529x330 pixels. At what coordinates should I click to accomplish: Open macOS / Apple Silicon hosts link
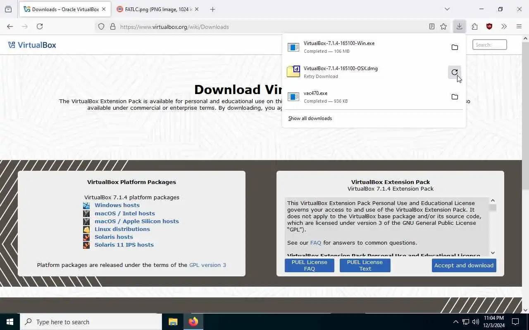[137, 221]
